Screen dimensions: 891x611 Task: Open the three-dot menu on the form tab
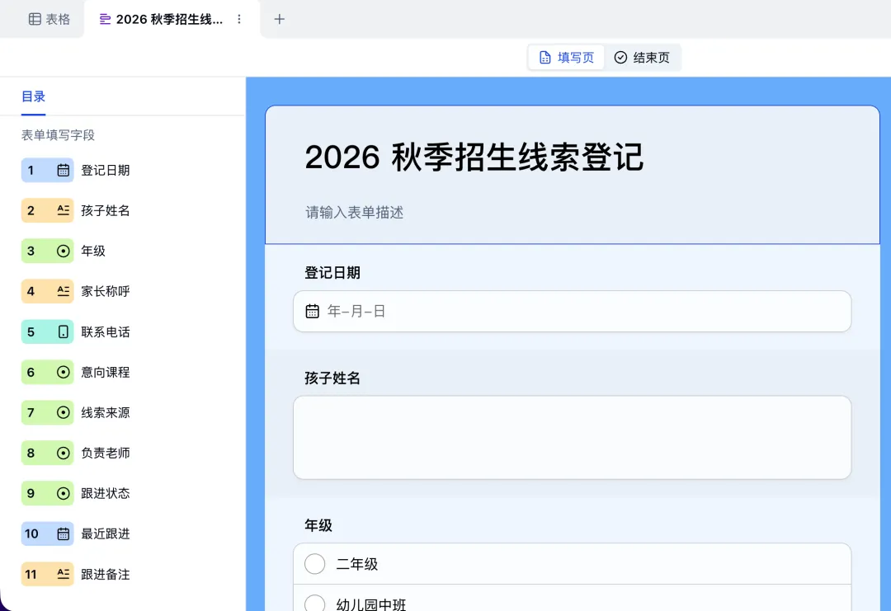(x=239, y=19)
